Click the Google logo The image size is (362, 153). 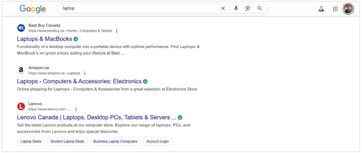tap(33, 9)
